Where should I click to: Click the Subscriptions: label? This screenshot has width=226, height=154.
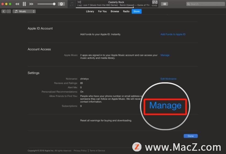pos(70,106)
